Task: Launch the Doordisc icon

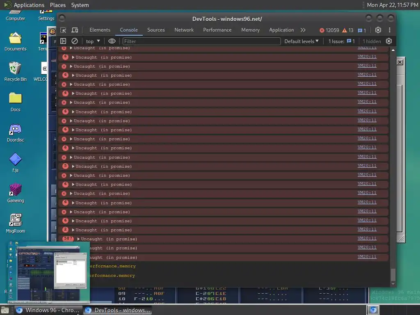Action: click(15, 133)
